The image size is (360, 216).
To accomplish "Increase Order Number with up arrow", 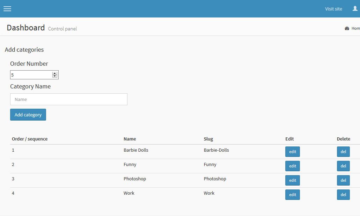I will (x=54, y=73).
